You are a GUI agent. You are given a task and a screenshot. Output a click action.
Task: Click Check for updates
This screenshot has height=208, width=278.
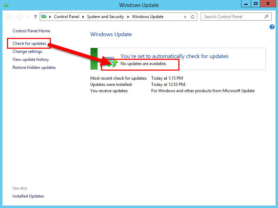click(x=29, y=43)
